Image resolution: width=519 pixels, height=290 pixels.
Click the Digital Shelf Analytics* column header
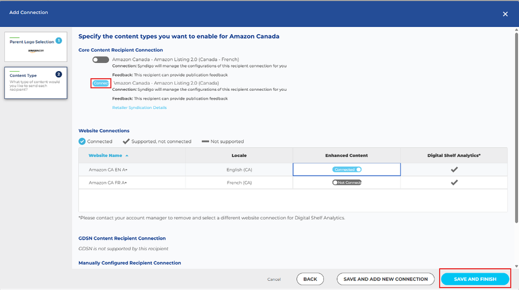click(454, 156)
